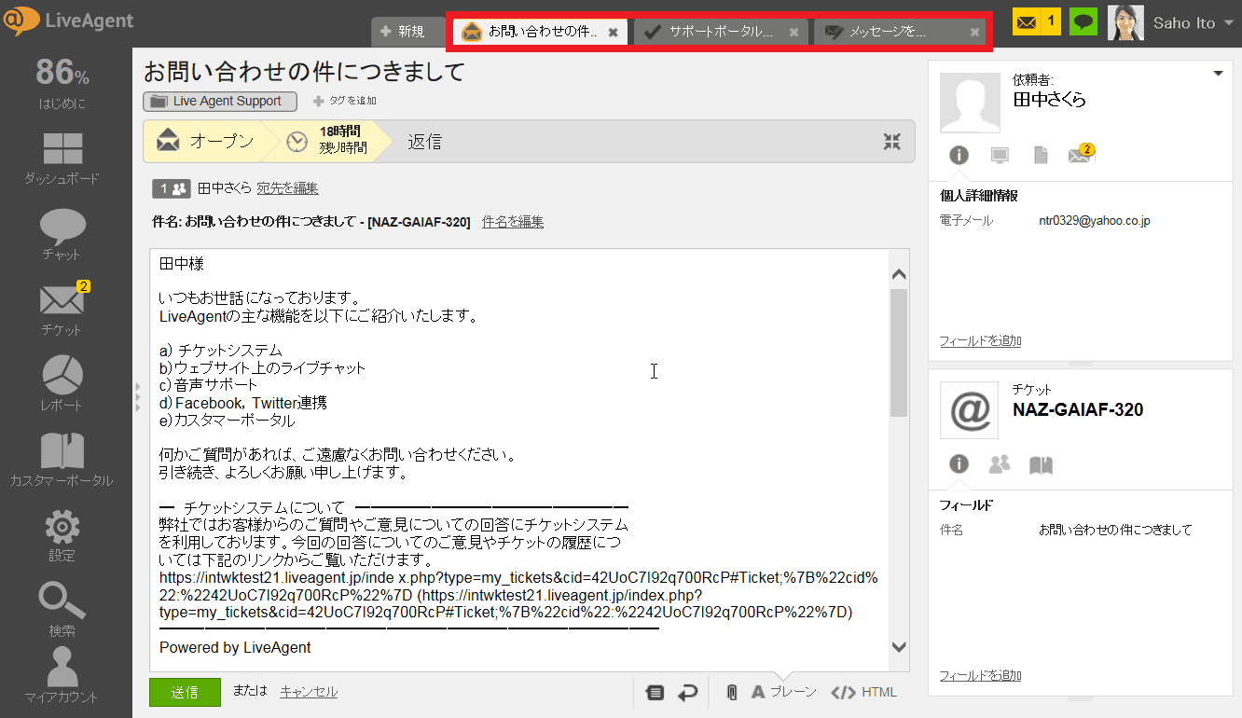Click the LiveAgent logo
Image resolution: width=1242 pixels, height=718 pixels.
(x=69, y=21)
